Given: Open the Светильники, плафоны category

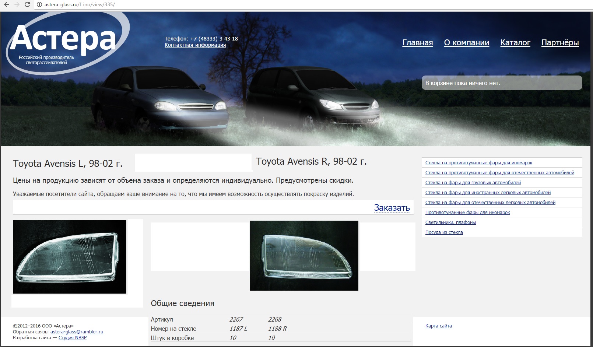Looking at the screenshot, I should (450, 222).
